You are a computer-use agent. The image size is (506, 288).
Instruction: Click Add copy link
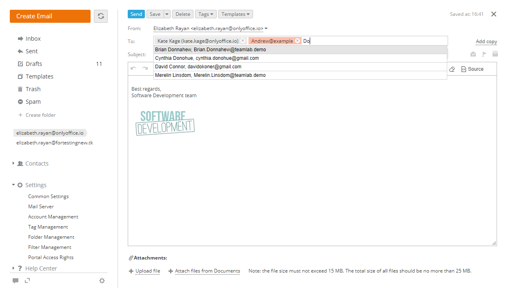(x=486, y=41)
